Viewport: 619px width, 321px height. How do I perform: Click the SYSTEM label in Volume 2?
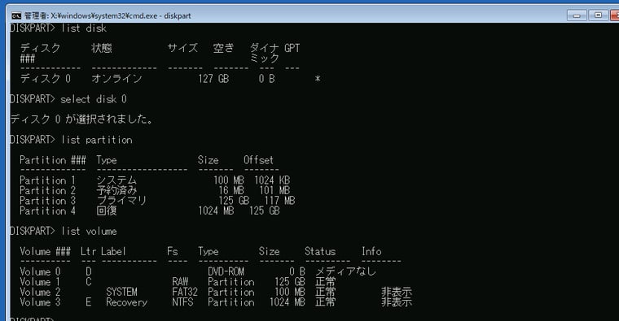pyautogui.click(x=121, y=293)
